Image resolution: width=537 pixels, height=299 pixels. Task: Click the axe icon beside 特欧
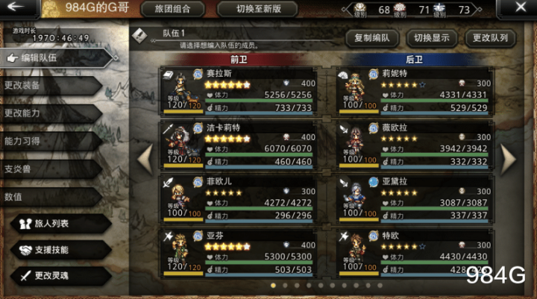coord(344,236)
